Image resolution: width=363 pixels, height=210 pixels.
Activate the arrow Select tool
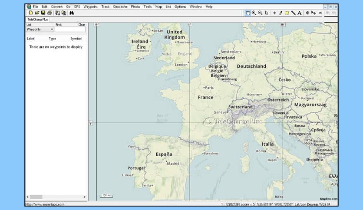point(266,13)
